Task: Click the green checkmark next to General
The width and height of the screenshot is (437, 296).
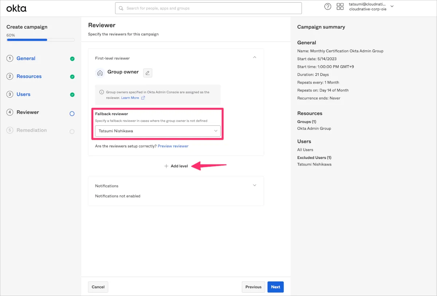Action: coord(72,59)
